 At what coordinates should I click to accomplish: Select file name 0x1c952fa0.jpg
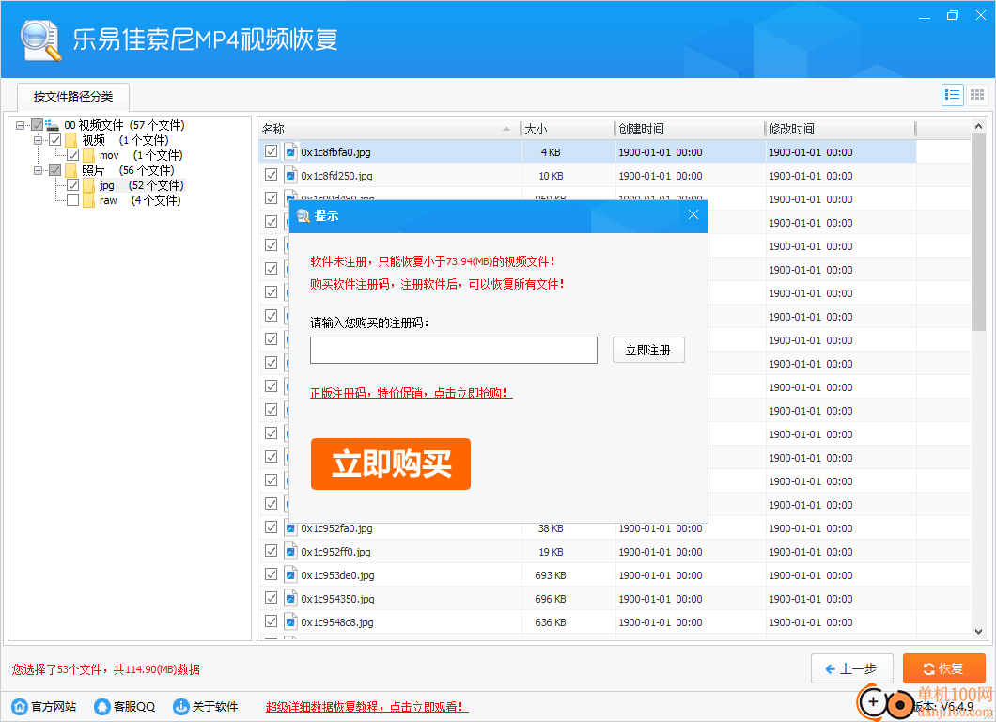[x=336, y=528]
